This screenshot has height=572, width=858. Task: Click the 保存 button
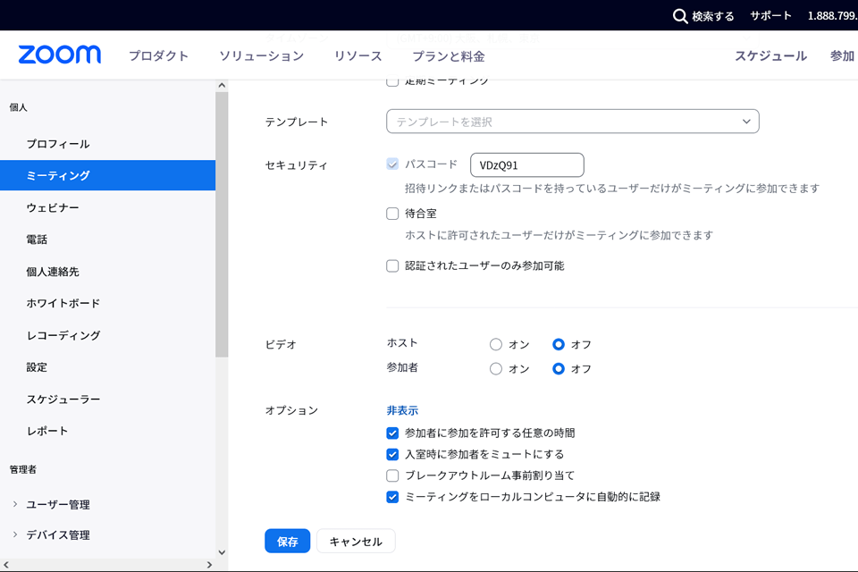287,541
